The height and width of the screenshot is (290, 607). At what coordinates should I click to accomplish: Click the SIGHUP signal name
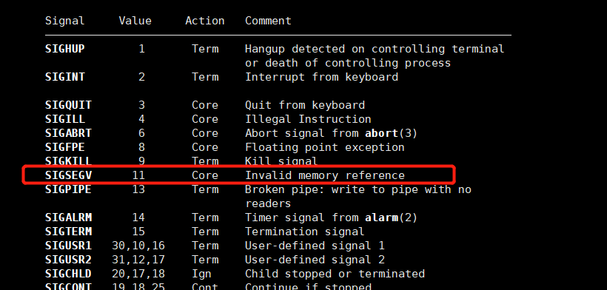(64, 49)
